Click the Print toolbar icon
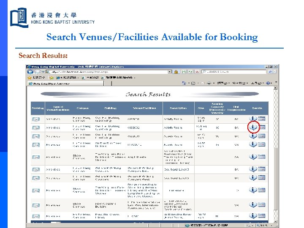The height and width of the screenshot is (228, 304). click(x=209, y=83)
